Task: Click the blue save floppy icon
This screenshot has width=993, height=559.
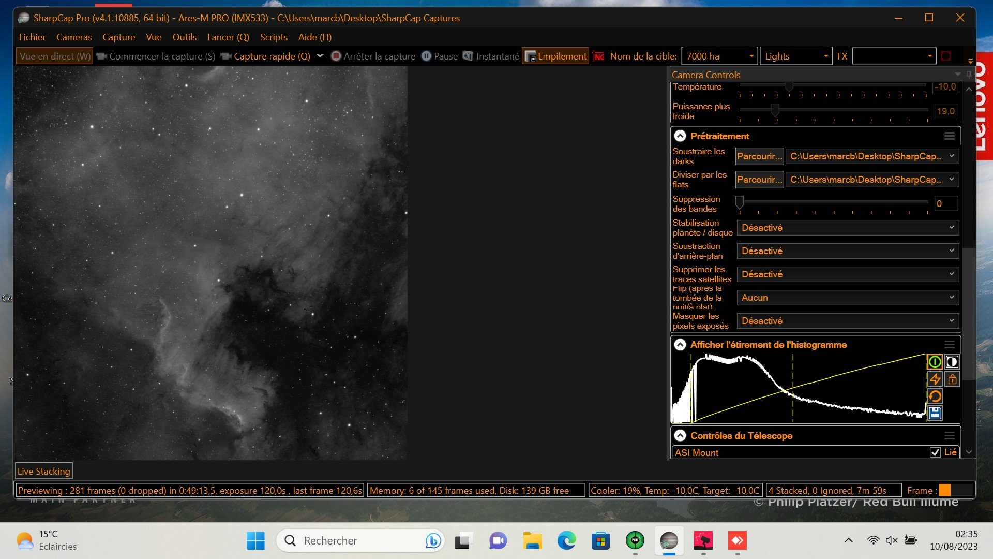Action: pos(935,413)
